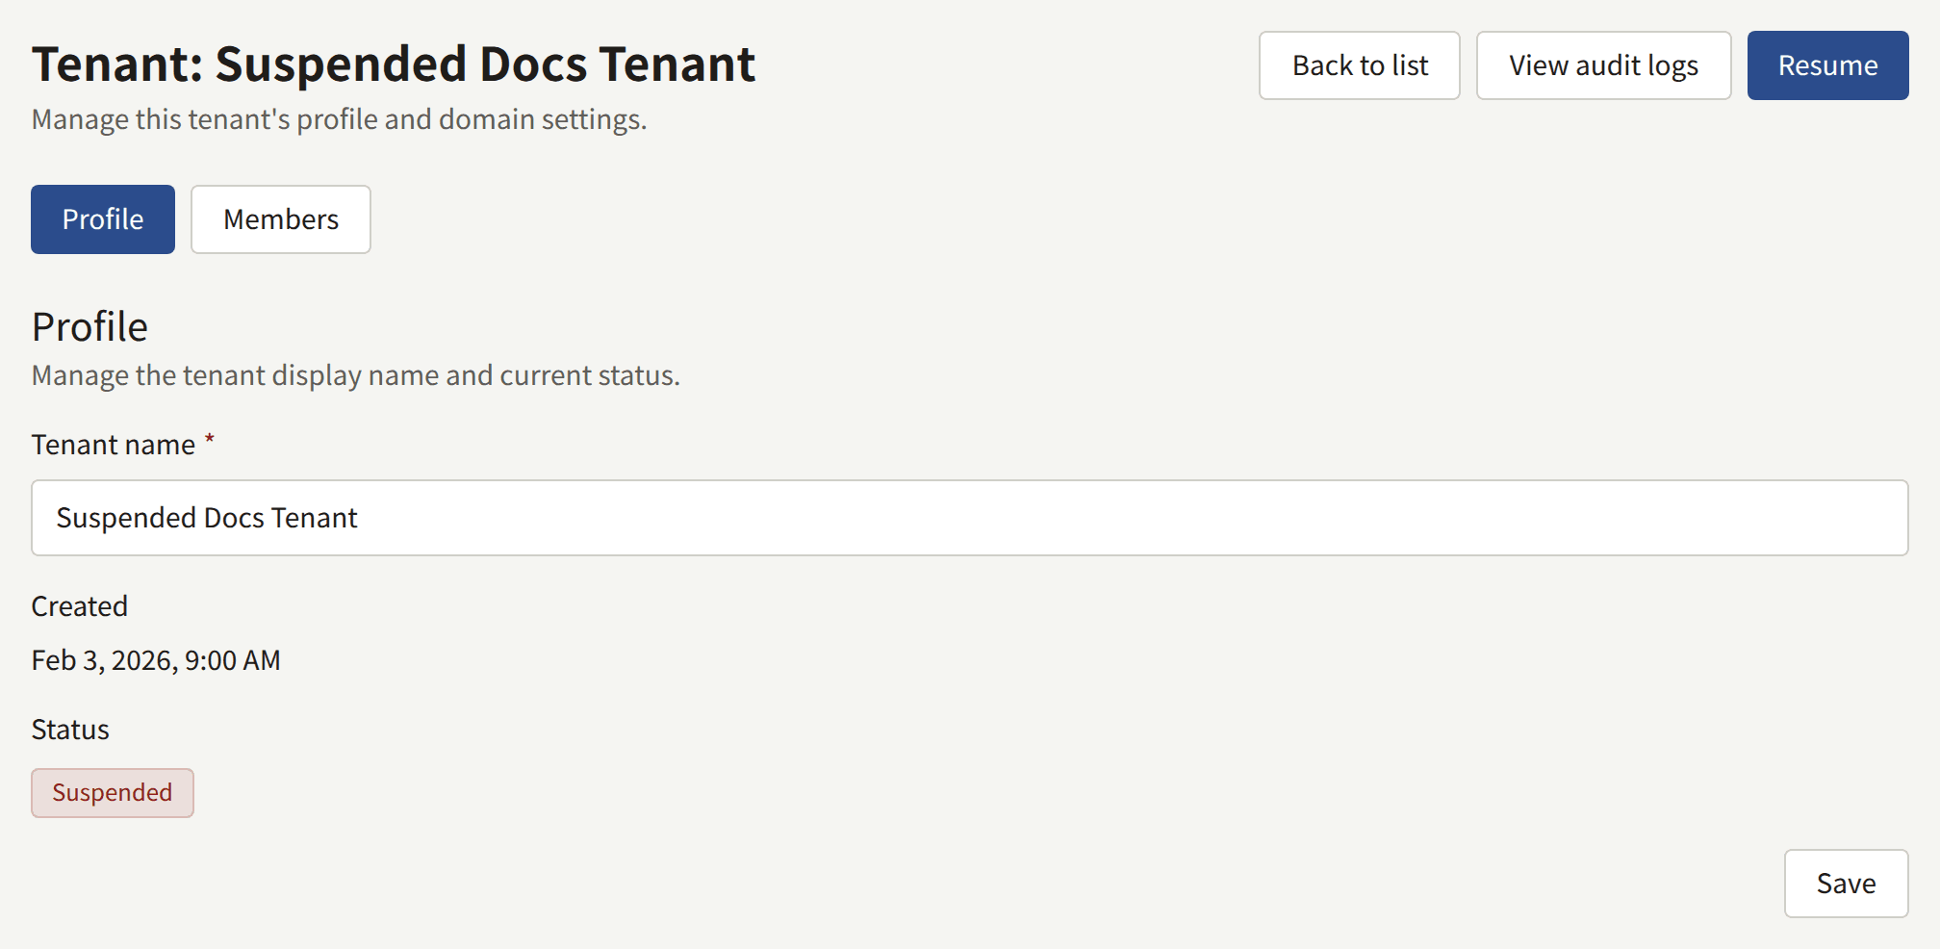Click text 'Manage the tenant display name and current status.'

point(355,375)
